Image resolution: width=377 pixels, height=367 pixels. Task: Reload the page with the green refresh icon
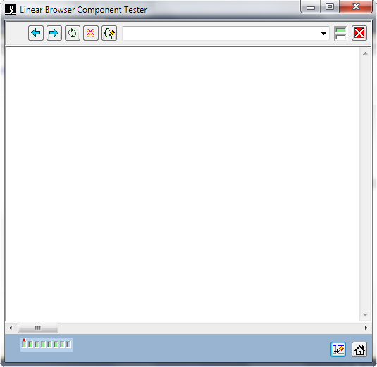tap(73, 33)
